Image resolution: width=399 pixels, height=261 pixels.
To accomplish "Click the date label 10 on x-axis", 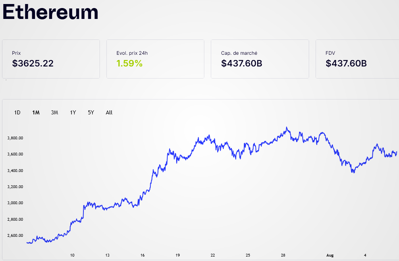I will 72,255.
